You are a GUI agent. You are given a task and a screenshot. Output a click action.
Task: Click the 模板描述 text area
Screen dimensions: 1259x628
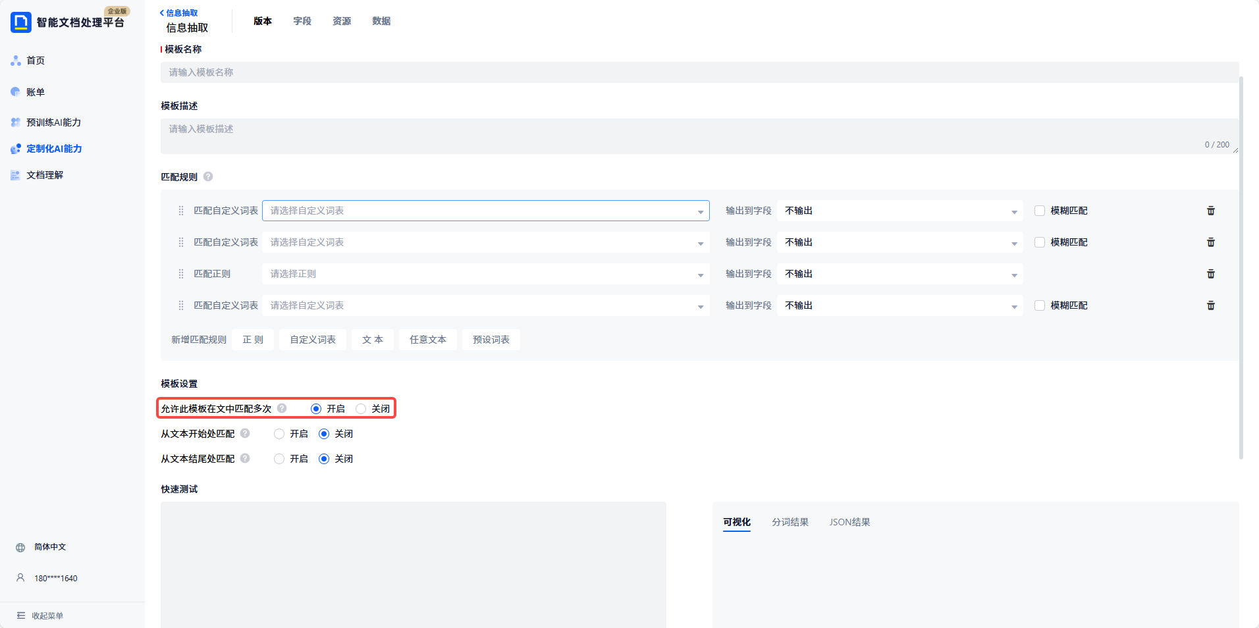coord(700,136)
